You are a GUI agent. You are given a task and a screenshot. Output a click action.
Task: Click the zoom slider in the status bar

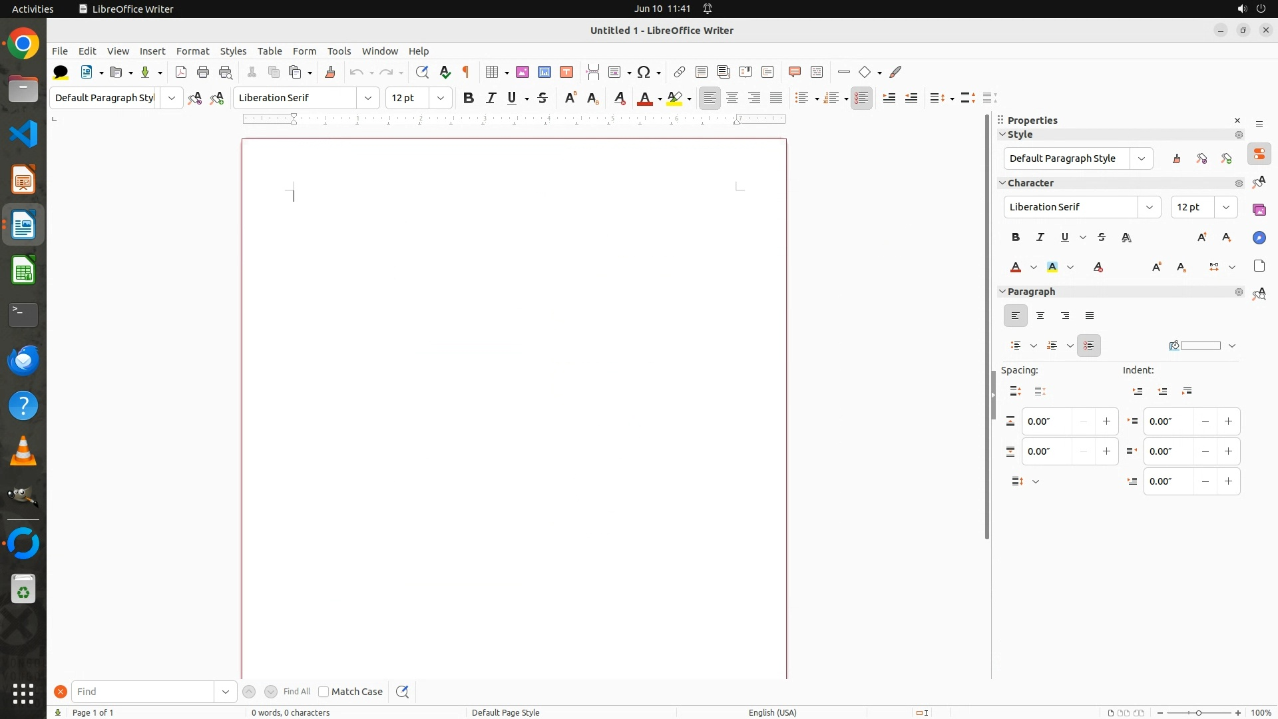tap(1199, 712)
